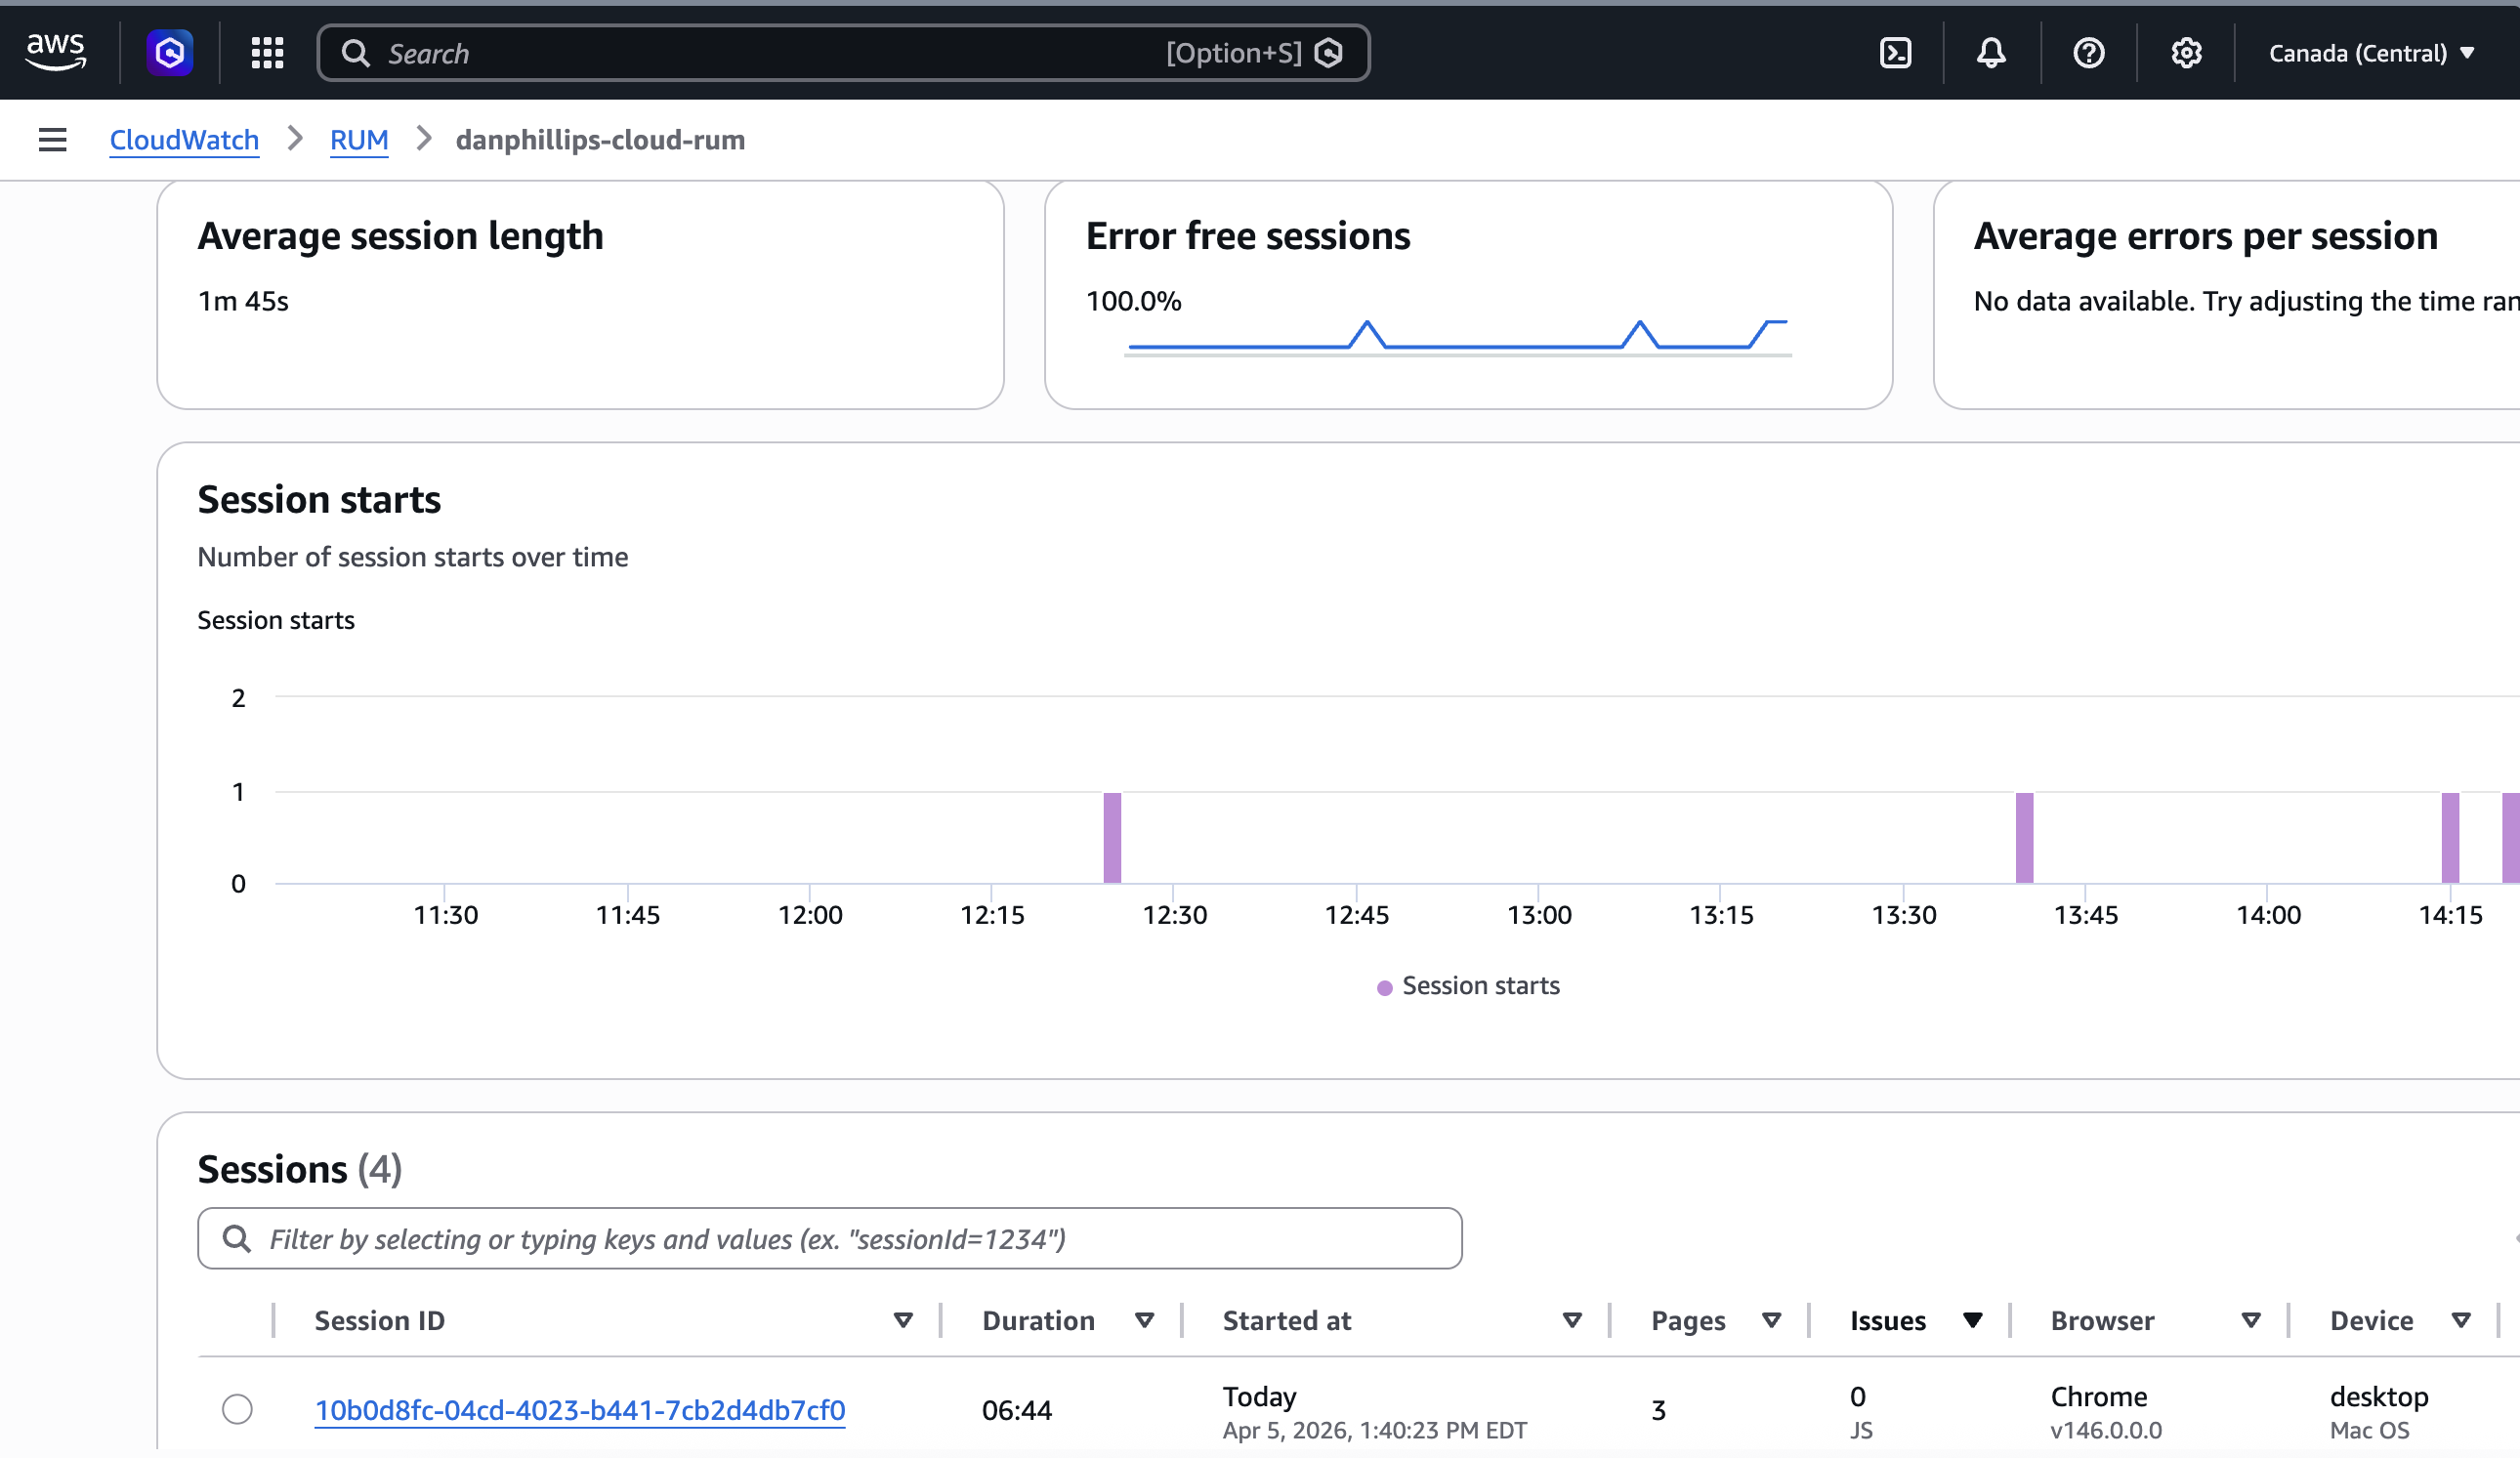Click the sessions filter input field
The width and height of the screenshot is (2520, 1458).
[830, 1238]
